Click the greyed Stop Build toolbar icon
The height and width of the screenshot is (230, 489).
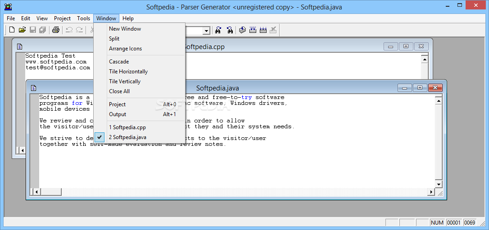(x=273, y=30)
